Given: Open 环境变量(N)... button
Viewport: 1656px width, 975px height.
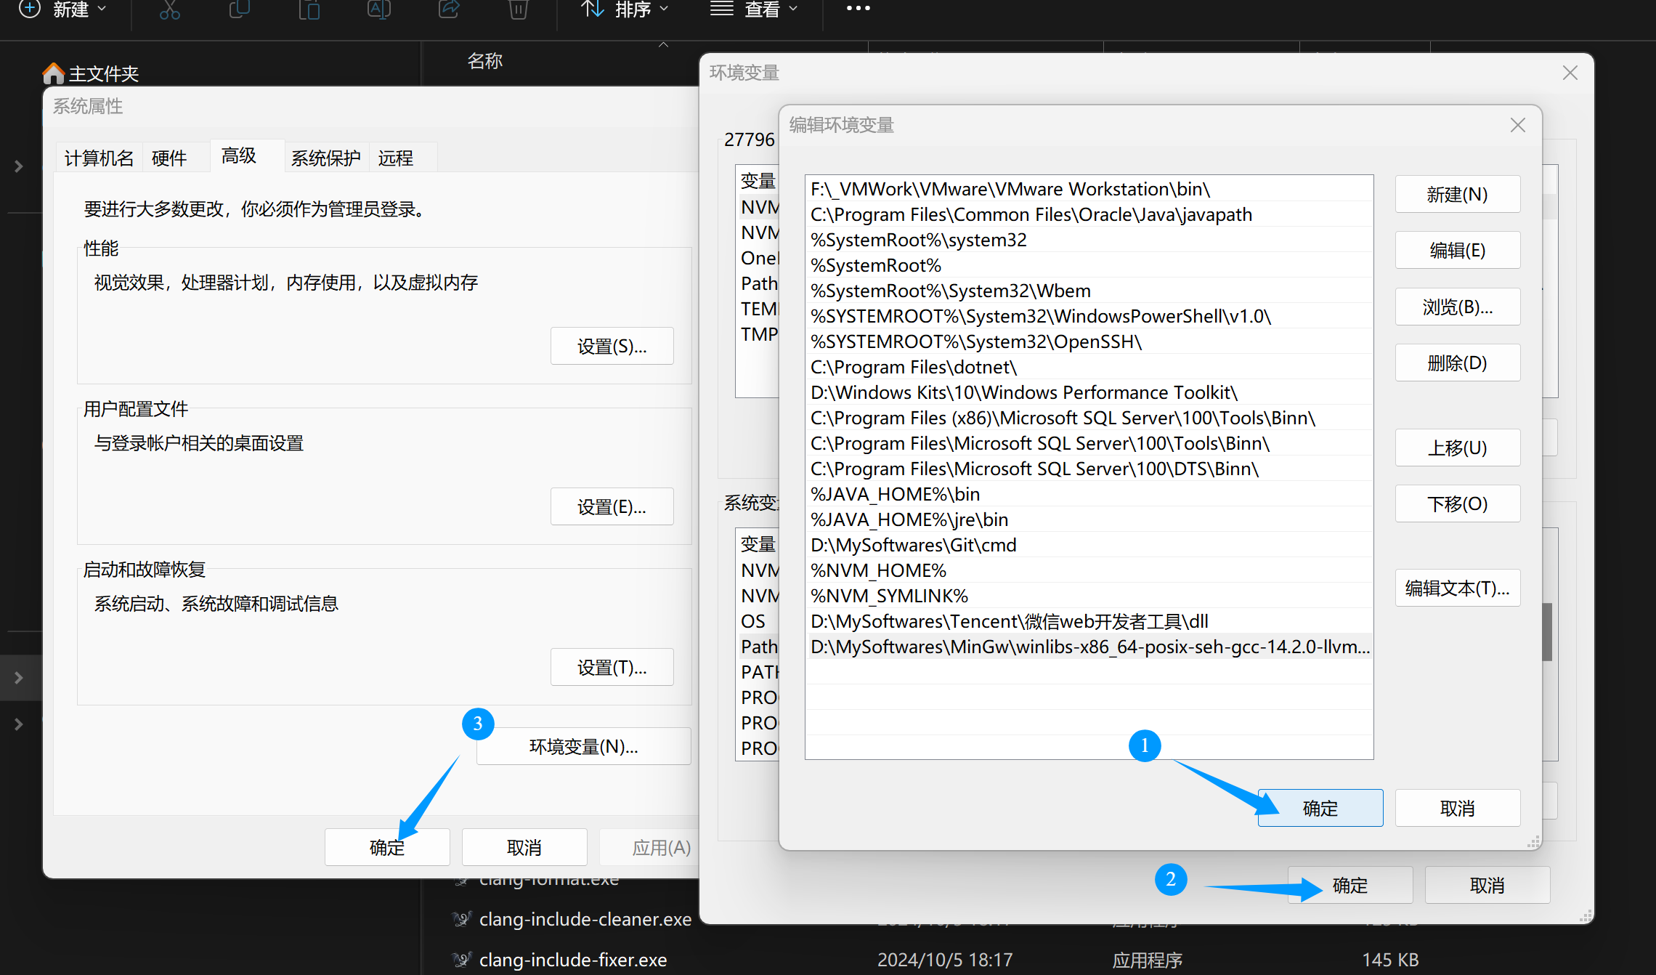Looking at the screenshot, I should tap(583, 746).
